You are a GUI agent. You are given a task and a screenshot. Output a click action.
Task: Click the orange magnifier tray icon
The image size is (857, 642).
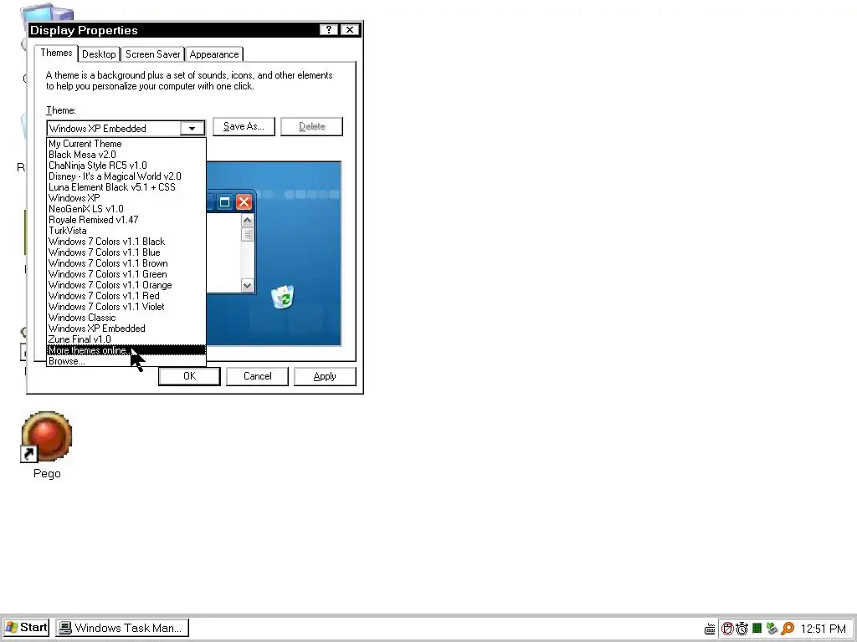pos(788,629)
